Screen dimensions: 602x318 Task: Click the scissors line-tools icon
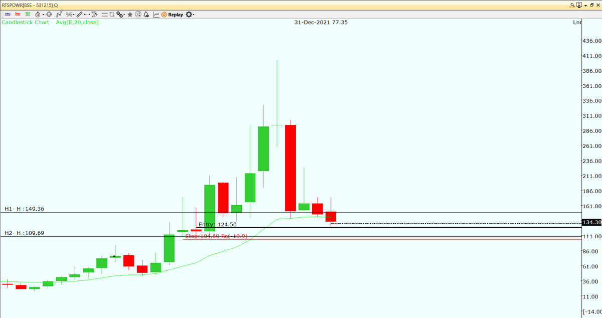coord(69,15)
